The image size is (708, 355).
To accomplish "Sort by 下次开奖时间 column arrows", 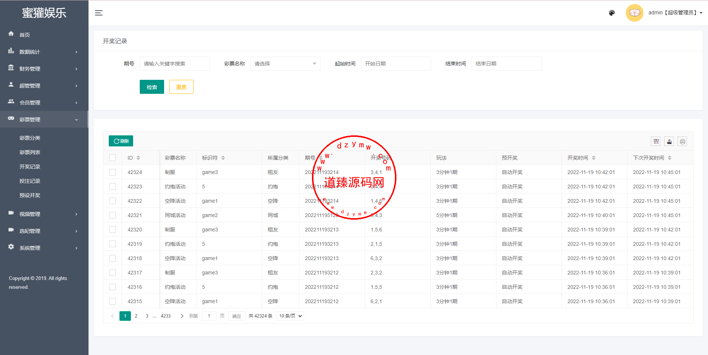I will (670, 158).
